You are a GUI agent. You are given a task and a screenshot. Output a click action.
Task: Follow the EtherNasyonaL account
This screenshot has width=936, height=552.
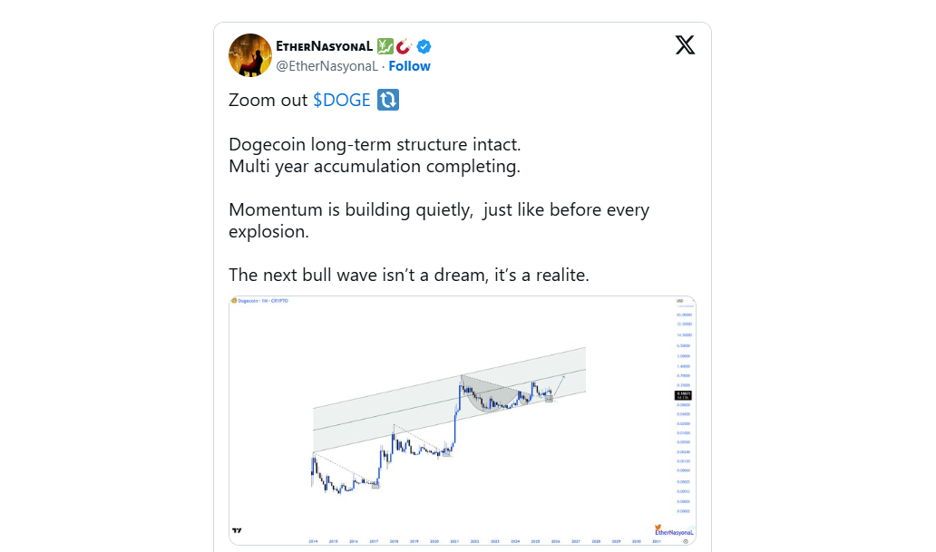409,66
